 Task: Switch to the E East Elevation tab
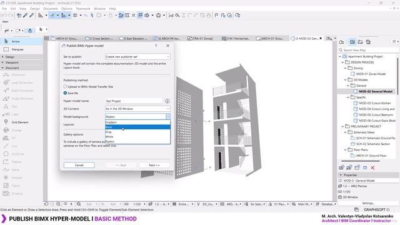point(133,39)
